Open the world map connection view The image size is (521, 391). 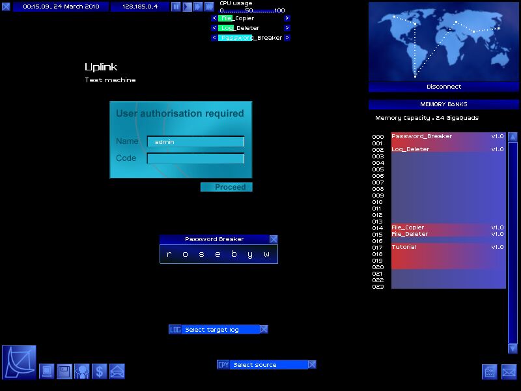point(444,42)
